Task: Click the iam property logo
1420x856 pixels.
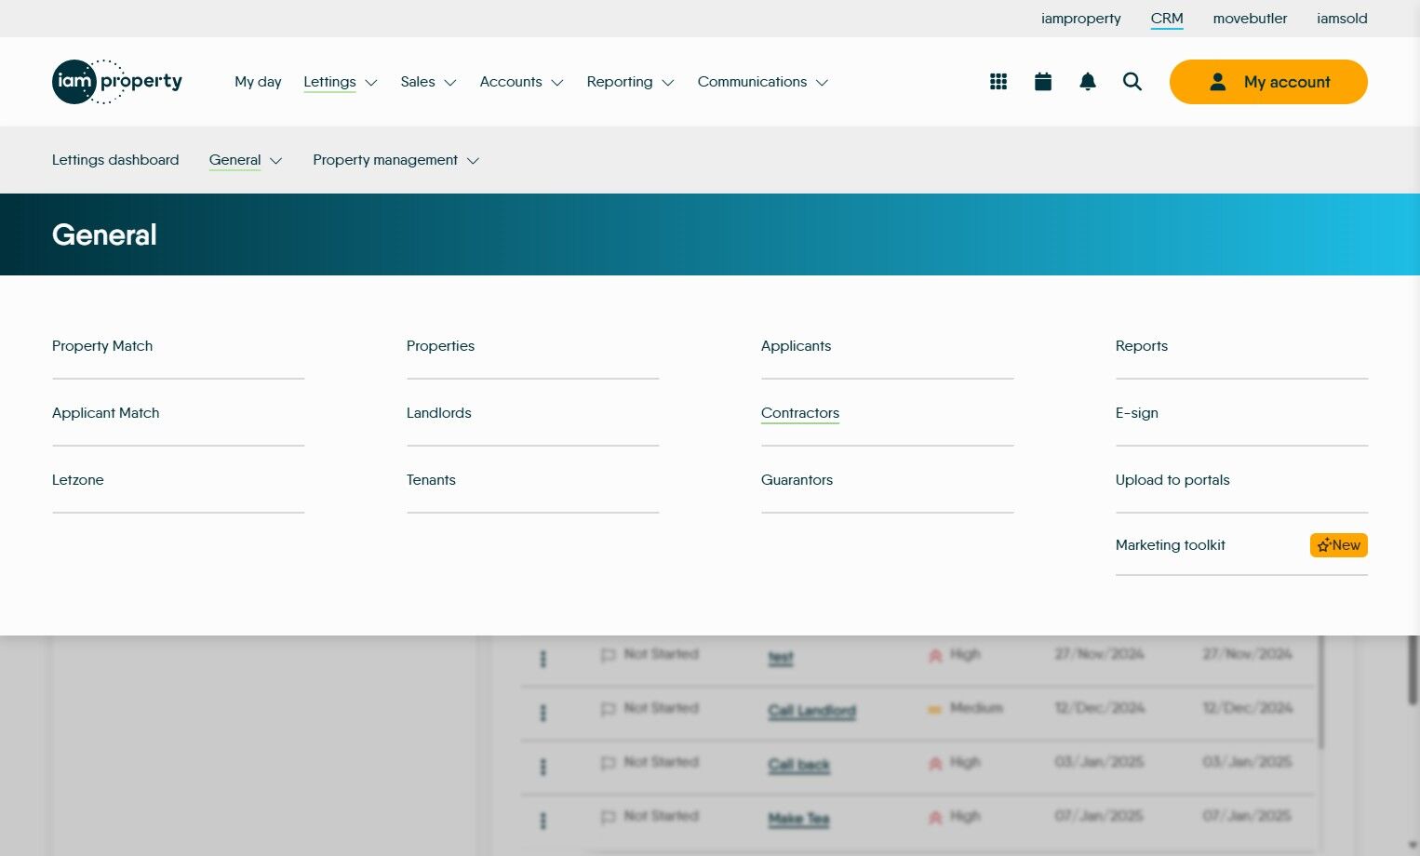Action: [x=117, y=82]
